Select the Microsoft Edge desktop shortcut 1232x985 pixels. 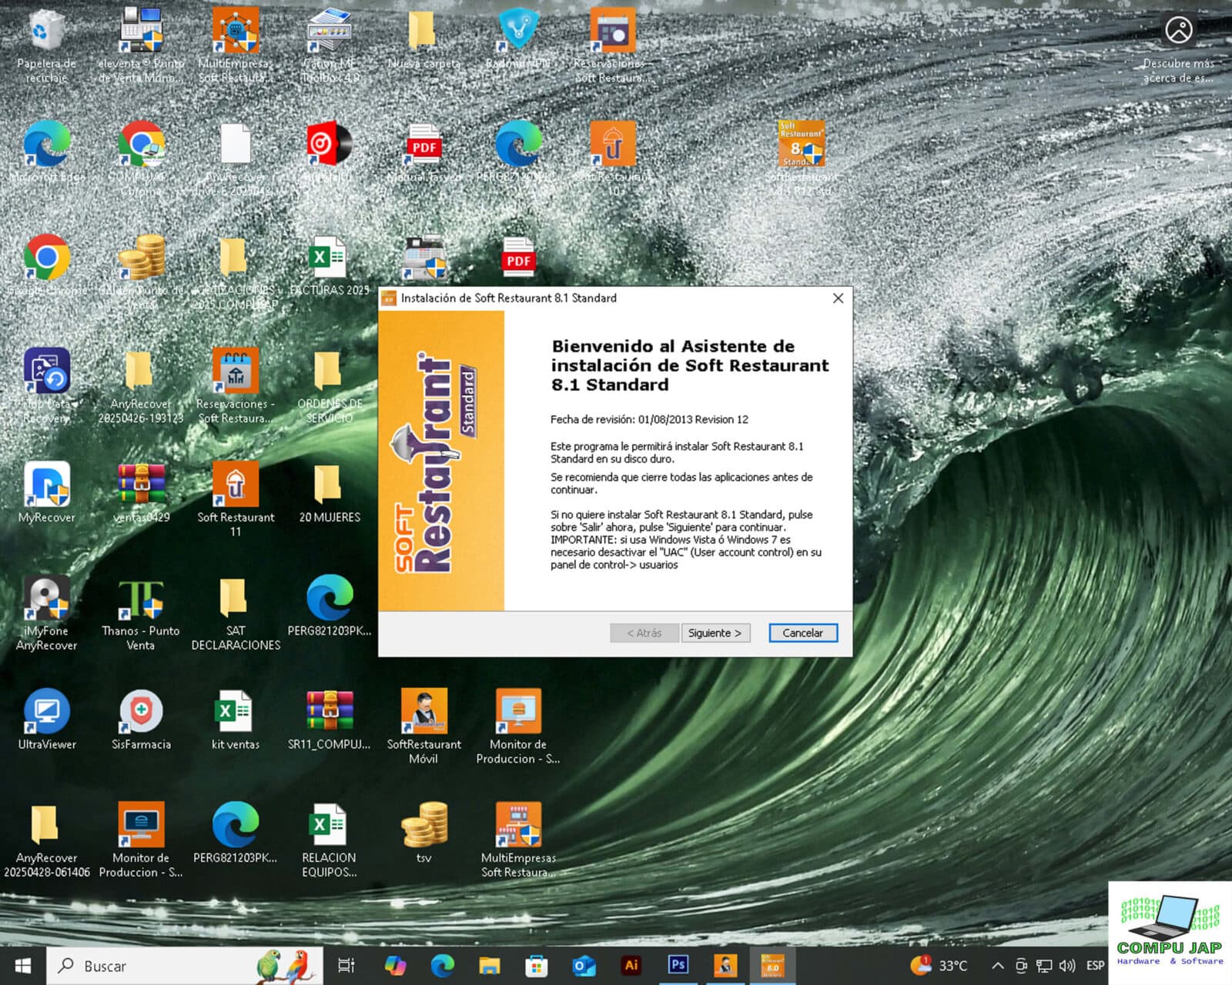pos(47,145)
